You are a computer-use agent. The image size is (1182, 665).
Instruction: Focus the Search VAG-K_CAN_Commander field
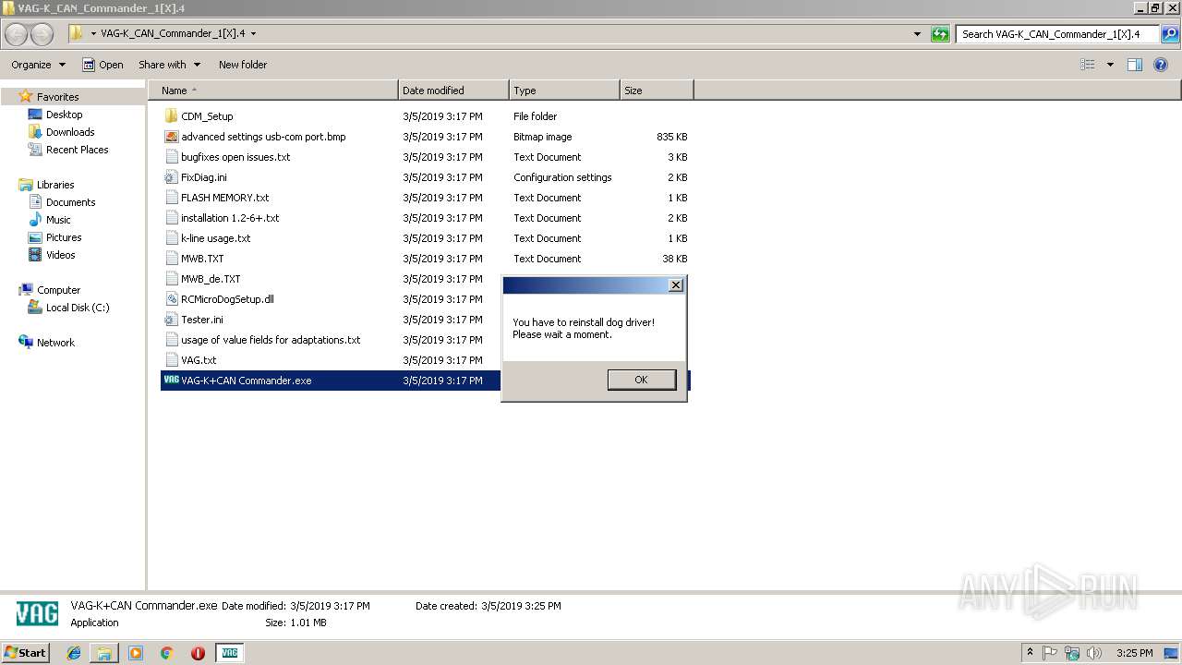pos(1057,34)
